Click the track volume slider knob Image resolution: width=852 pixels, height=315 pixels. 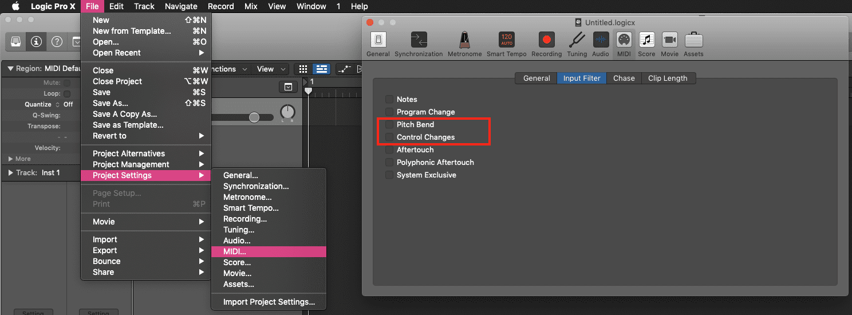(x=254, y=117)
